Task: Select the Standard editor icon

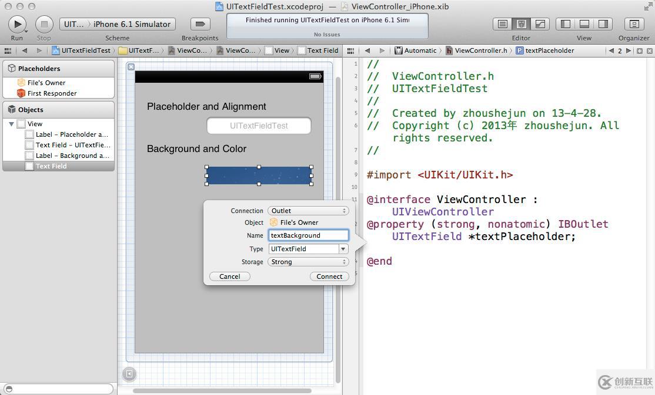Action: (502, 24)
